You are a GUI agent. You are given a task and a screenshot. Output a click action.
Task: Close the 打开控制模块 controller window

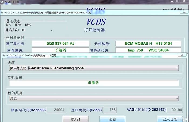[184, 12]
